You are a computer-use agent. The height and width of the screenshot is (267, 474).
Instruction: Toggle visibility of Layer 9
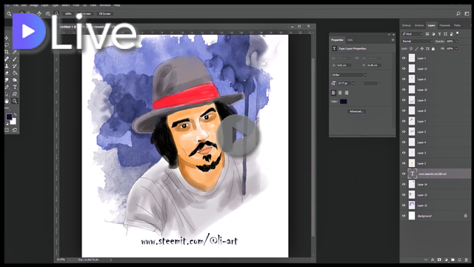pyautogui.click(x=404, y=100)
